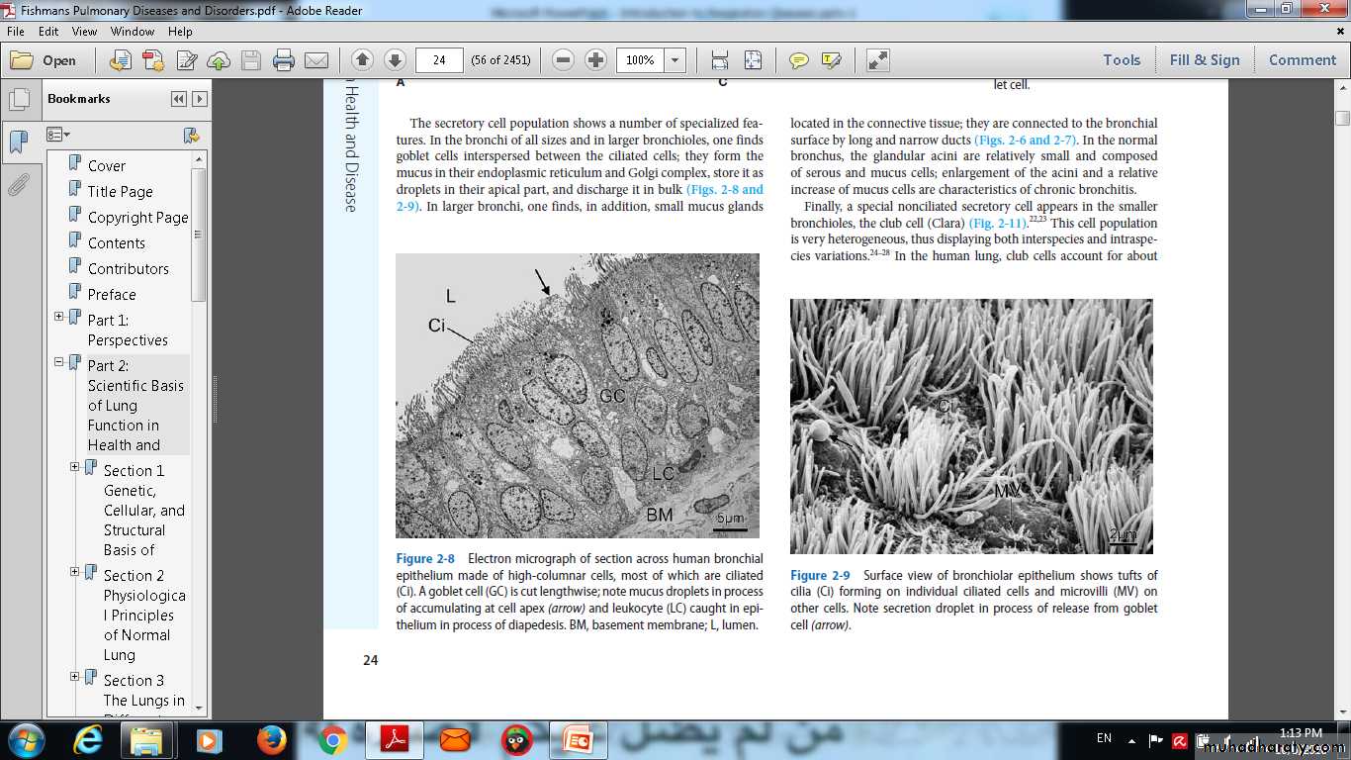Click the email envelope toolbar icon
This screenshot has height=760, width=1351.
[316, 60]
